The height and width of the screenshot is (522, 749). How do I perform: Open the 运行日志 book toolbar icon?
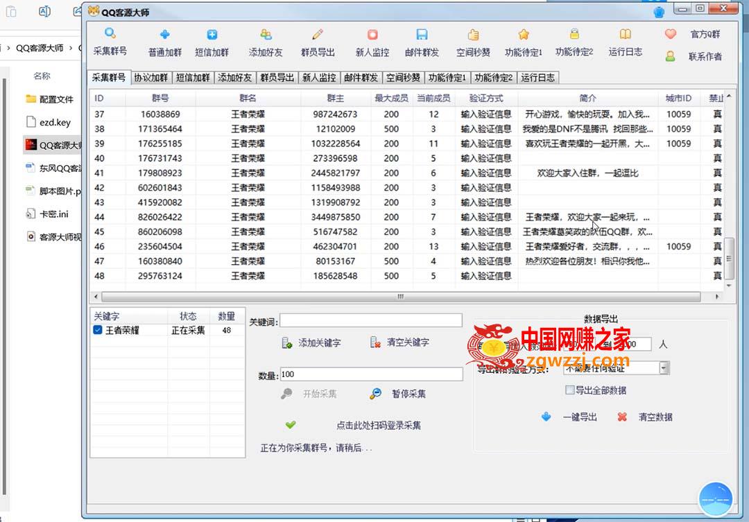pyautogui.click(x=626, y=34)
